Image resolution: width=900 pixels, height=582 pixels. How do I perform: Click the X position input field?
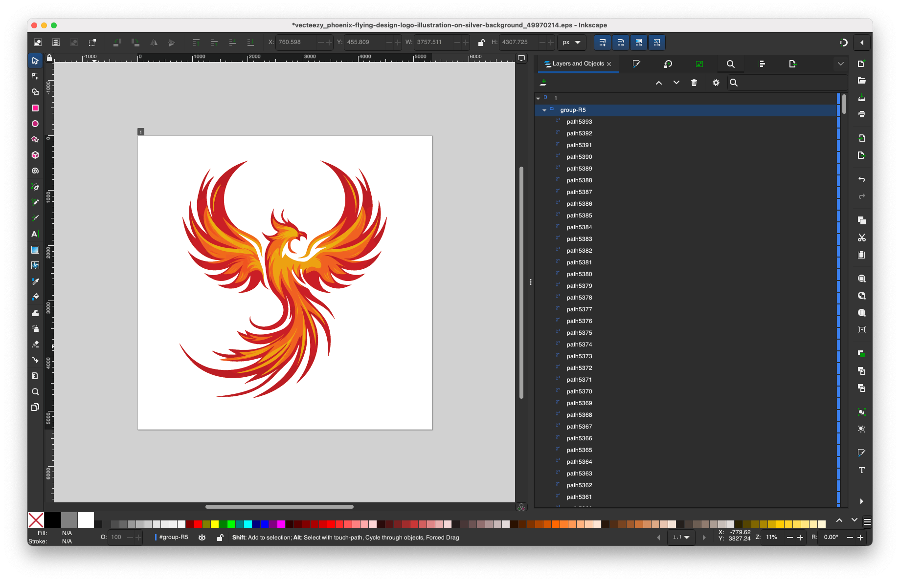click(x=296, y=43)
